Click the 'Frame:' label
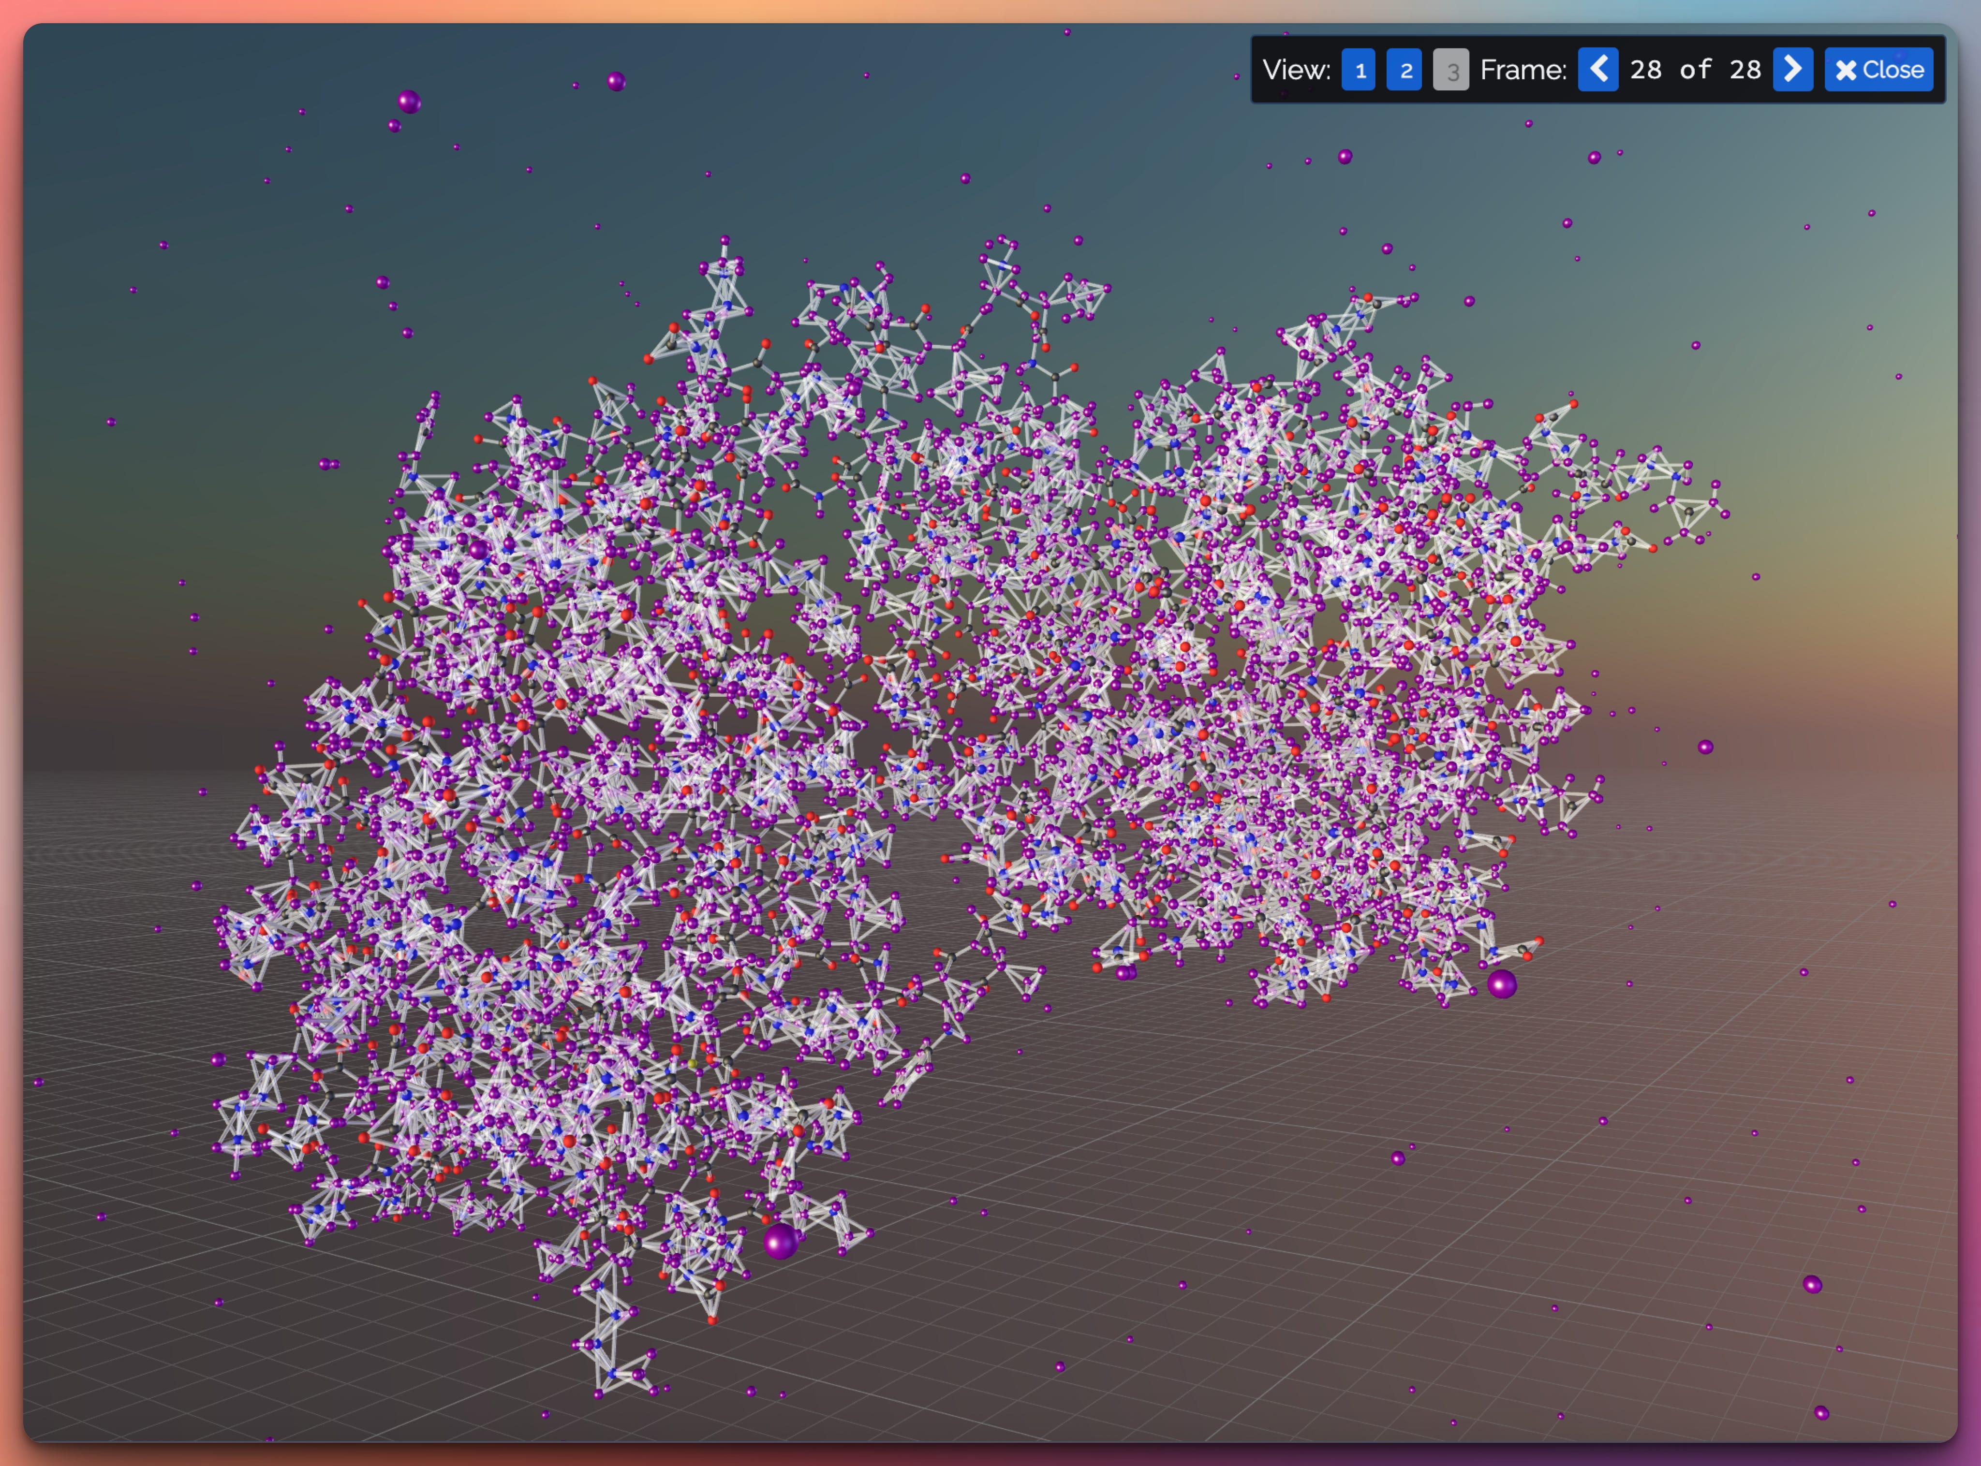This screenshot has width=1981, height=1466. [x=1523, y=69]
